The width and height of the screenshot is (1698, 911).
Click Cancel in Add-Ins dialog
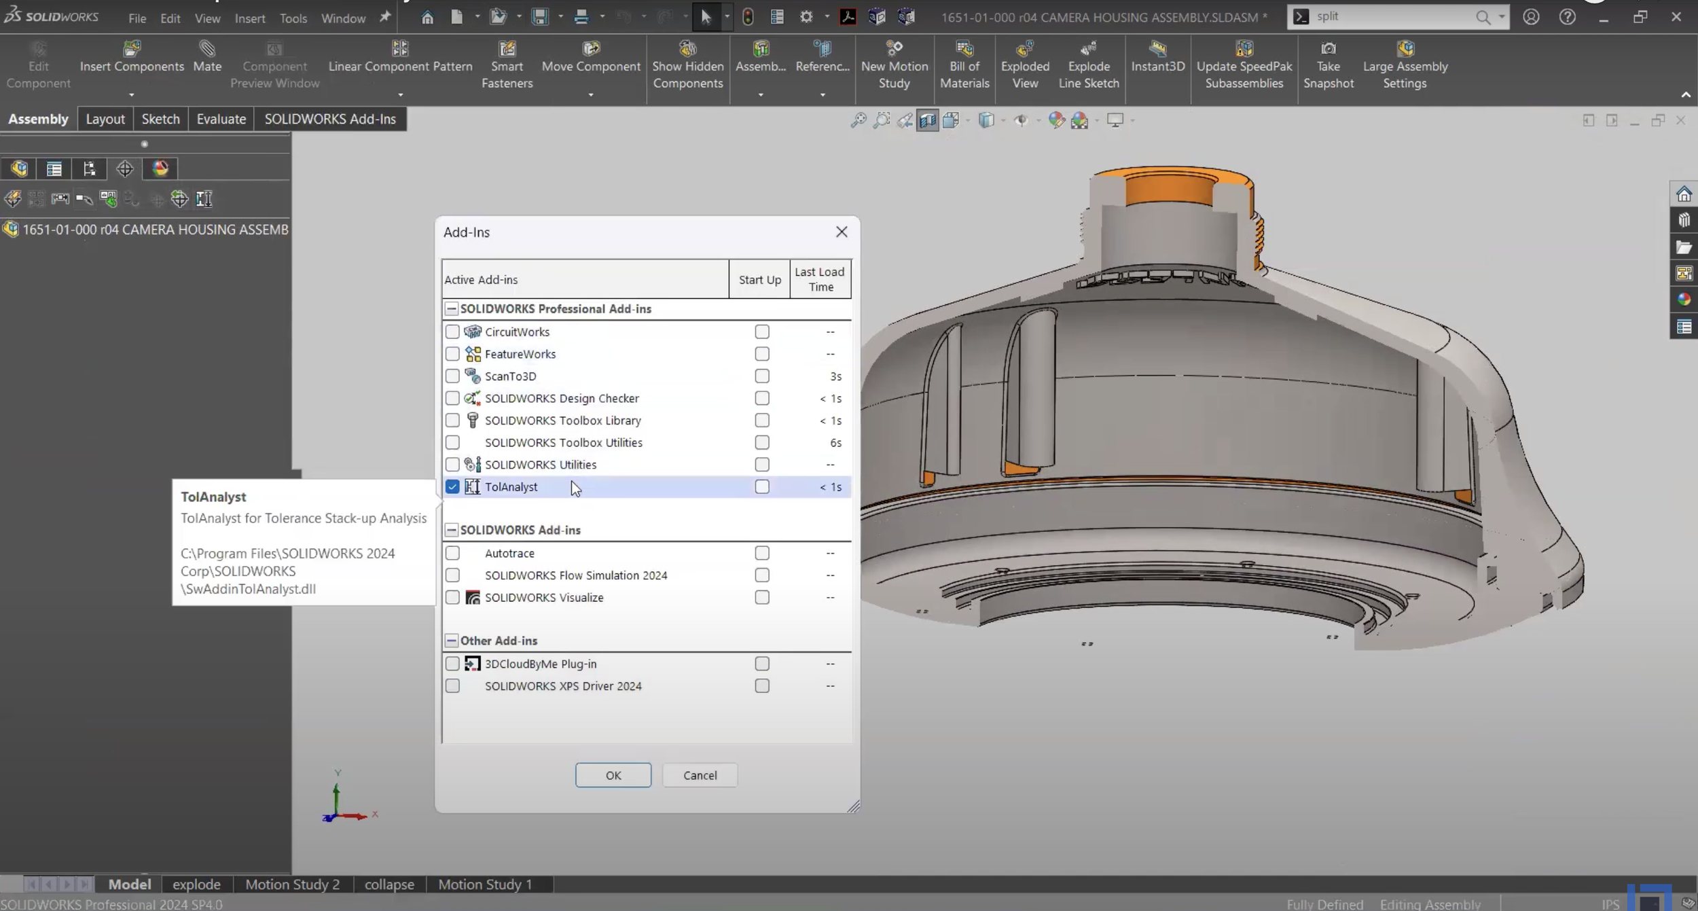[x=700, y=775]
